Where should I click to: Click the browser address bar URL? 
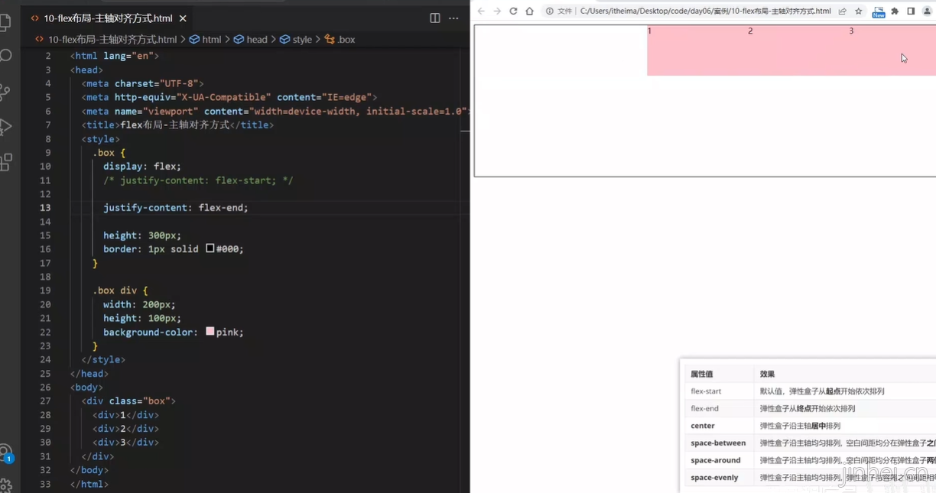coord(704,11)
